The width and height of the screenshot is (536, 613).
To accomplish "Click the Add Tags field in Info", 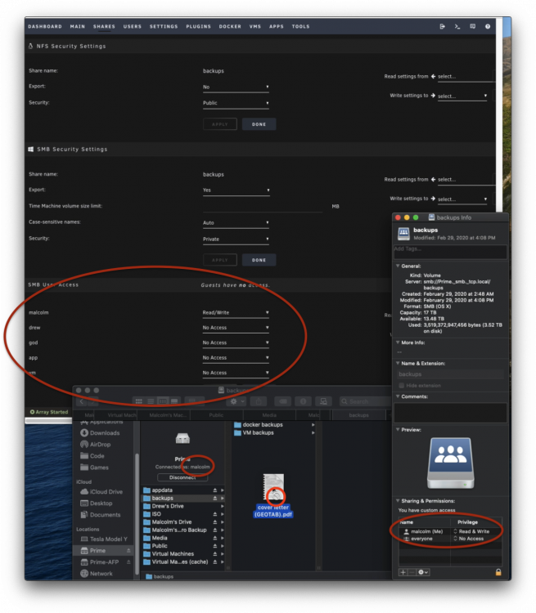I will pos(450,252).
